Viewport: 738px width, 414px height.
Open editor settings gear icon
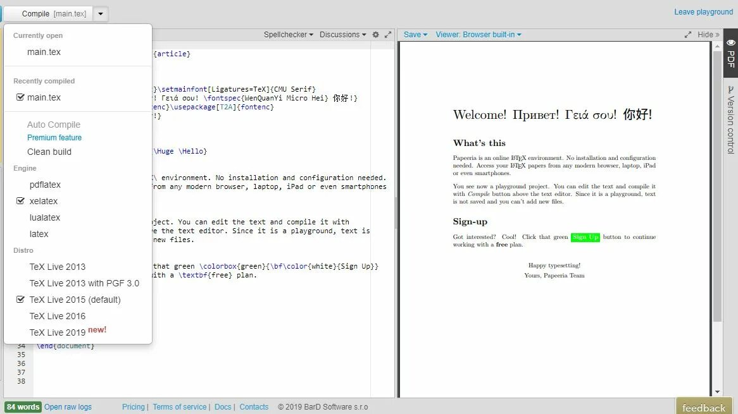tap(375, 34)
